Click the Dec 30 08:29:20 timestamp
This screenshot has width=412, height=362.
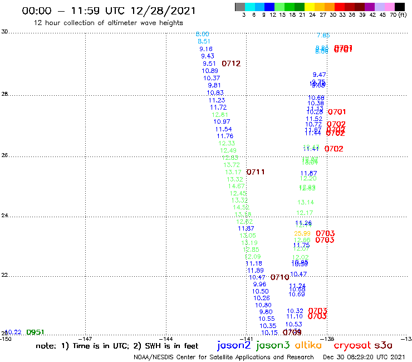pos(364,358)
